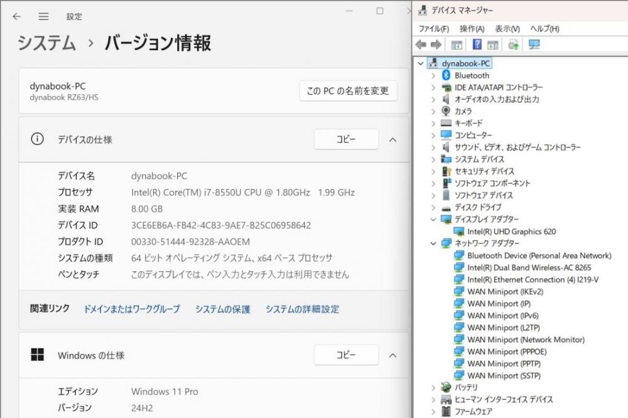
Task: Click the device ID 3CE6EB6A-FB42-4C83-9AE7-B25C06958642
Action: tap(221, 225)
